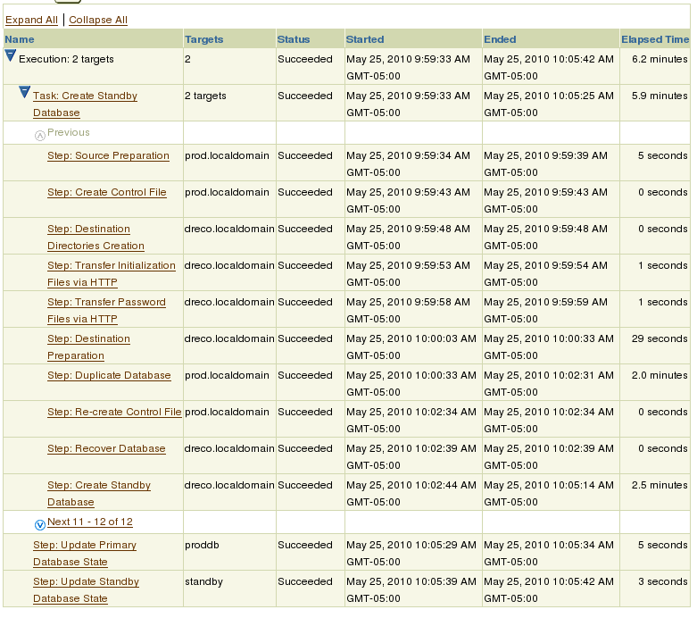Screen dimensions: 697x618
Task: Click prod.localdomain in Source Preparation row
Action: pos(228,155)
